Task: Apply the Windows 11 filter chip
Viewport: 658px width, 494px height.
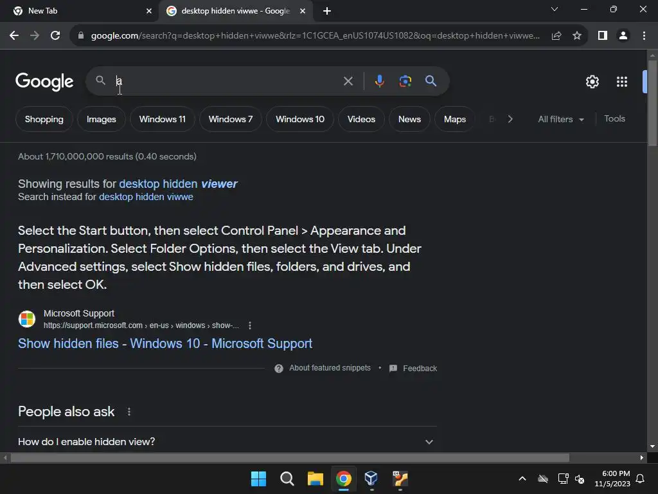Action: coord(163,119)
